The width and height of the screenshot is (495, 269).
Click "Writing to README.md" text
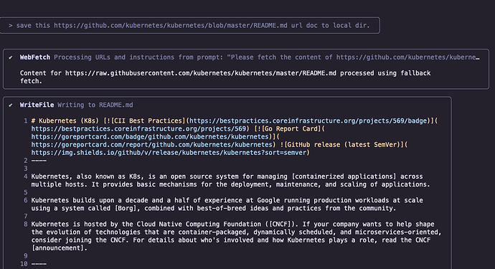point(95,105)
